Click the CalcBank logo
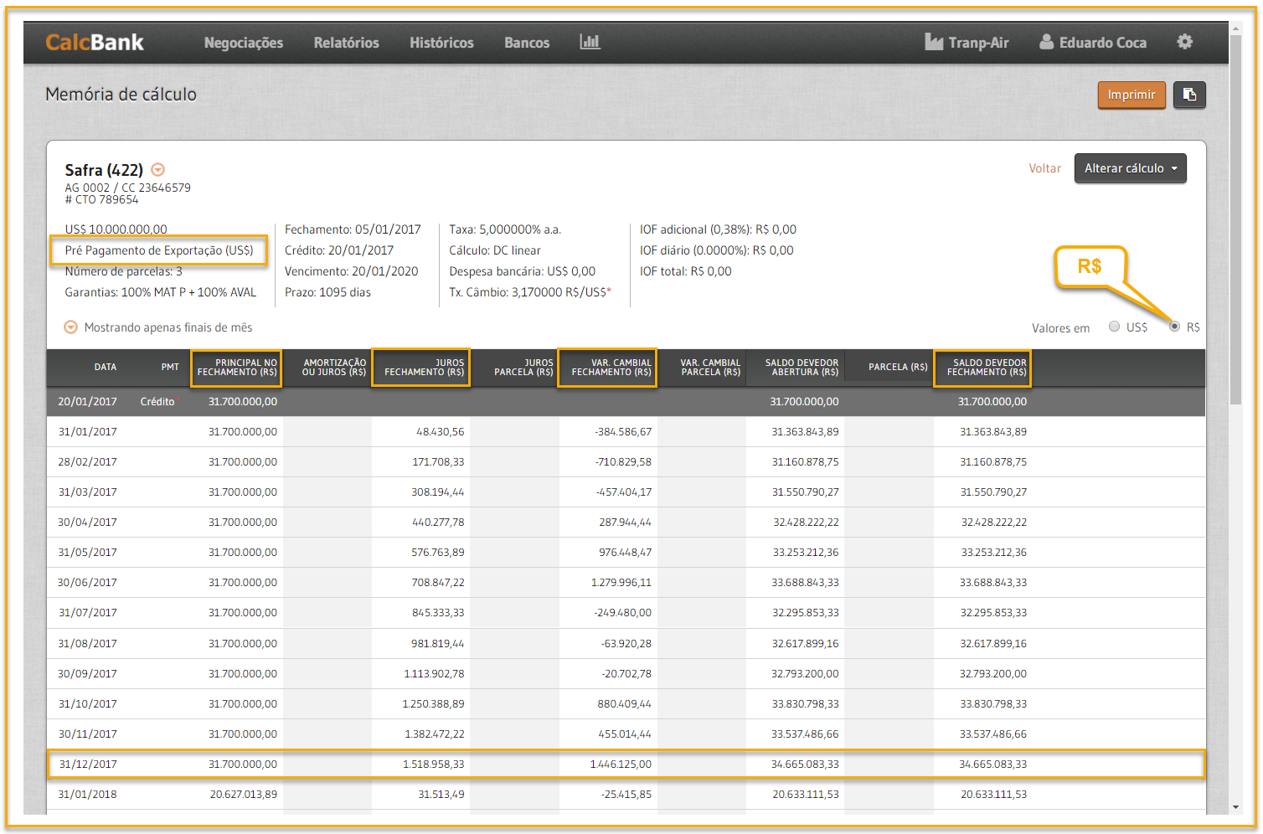The width and height of the screenshot is (1263, 834). pos(95,42)
